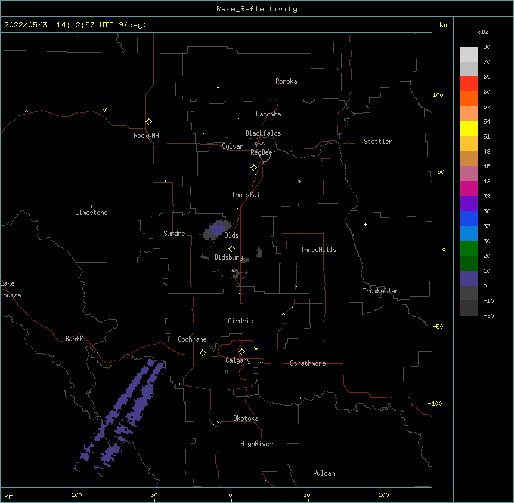Click the Sundre label
The width and height of the screenshot is (514, 503).
pyautogui.click(x=174, y=234)
